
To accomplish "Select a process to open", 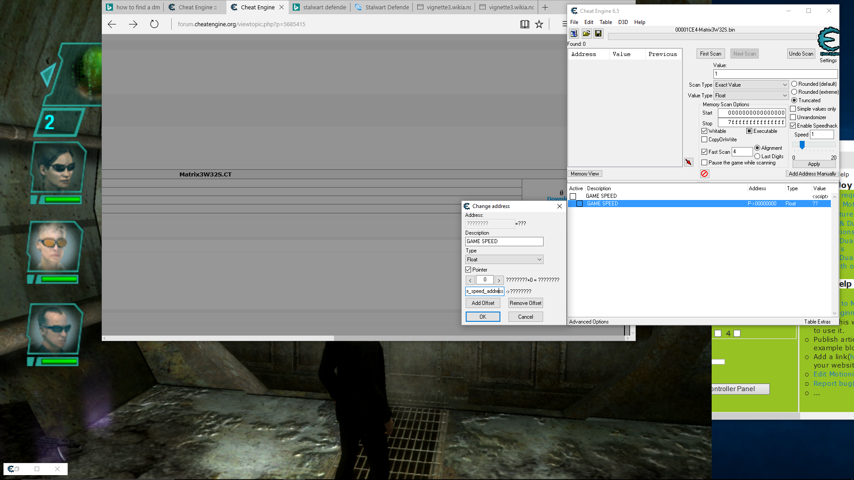I will pyautogui.click(x=574, y=33).
